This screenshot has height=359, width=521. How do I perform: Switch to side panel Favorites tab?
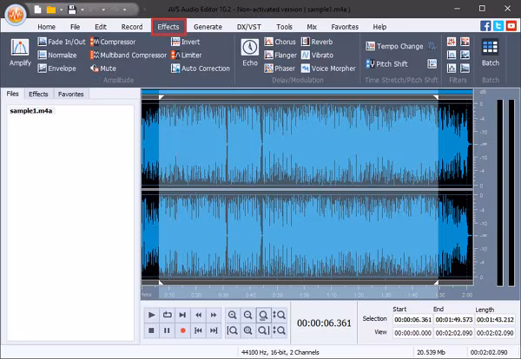(71, 94)
